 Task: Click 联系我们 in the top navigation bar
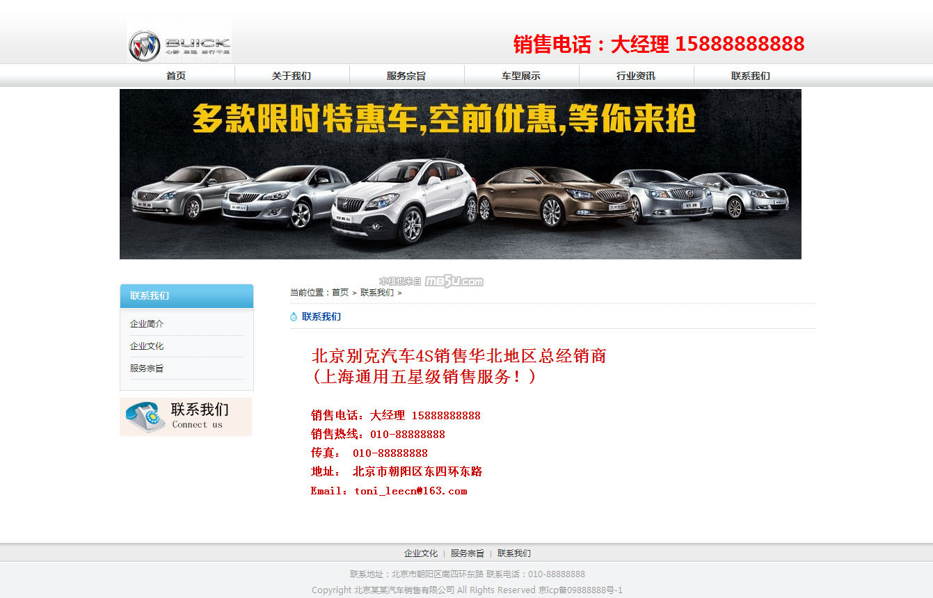(751, 76)
